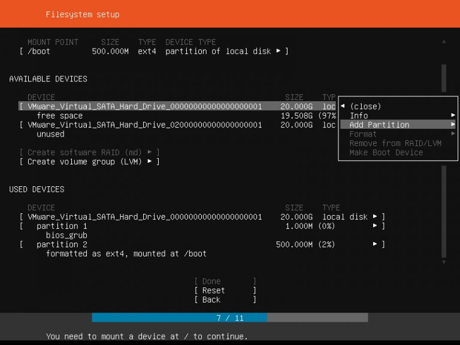Click the Reset button
Screen dimensions: 460x345
[x=225, y=290]
